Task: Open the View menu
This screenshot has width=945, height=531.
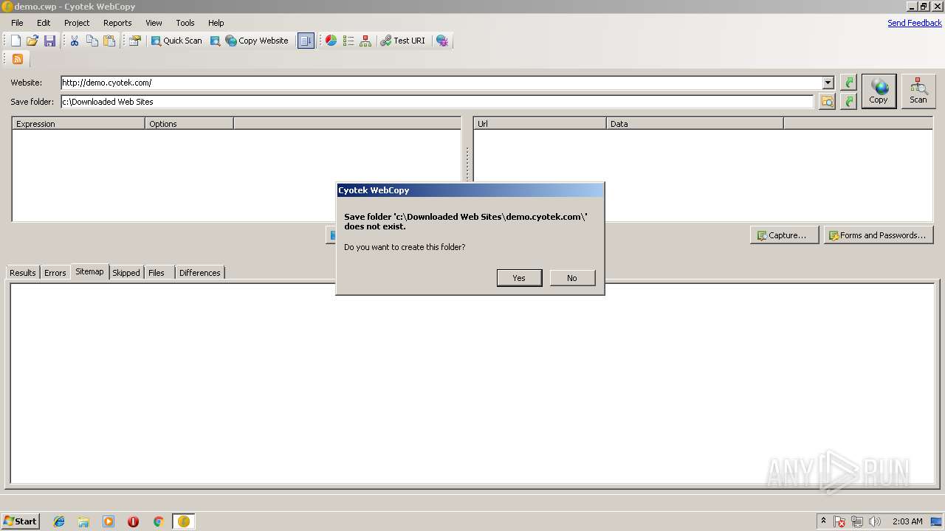Action: click(x=154, y=23)
